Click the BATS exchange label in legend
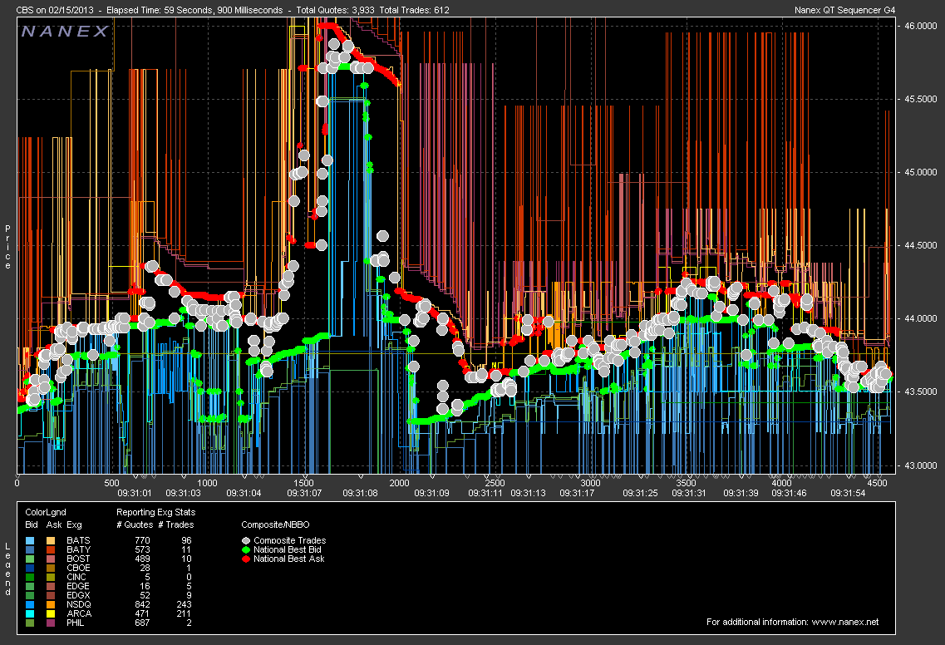The width and height of the screenshot is (945, 645). pos(78,541)
